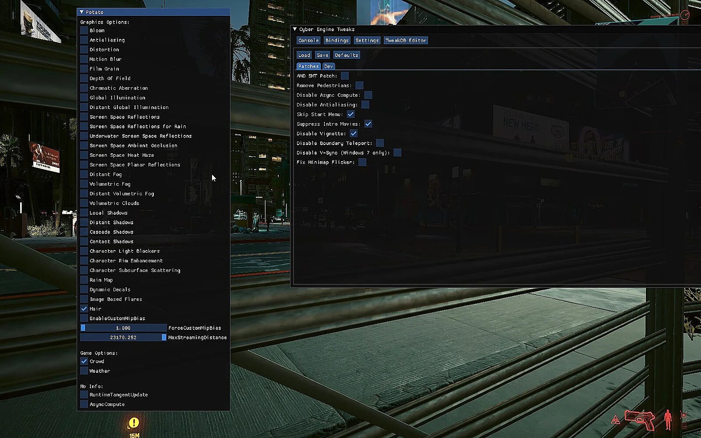Enable Disable Boundary Teleport checkbox
The image size is (701, 438).
(380, 143)
